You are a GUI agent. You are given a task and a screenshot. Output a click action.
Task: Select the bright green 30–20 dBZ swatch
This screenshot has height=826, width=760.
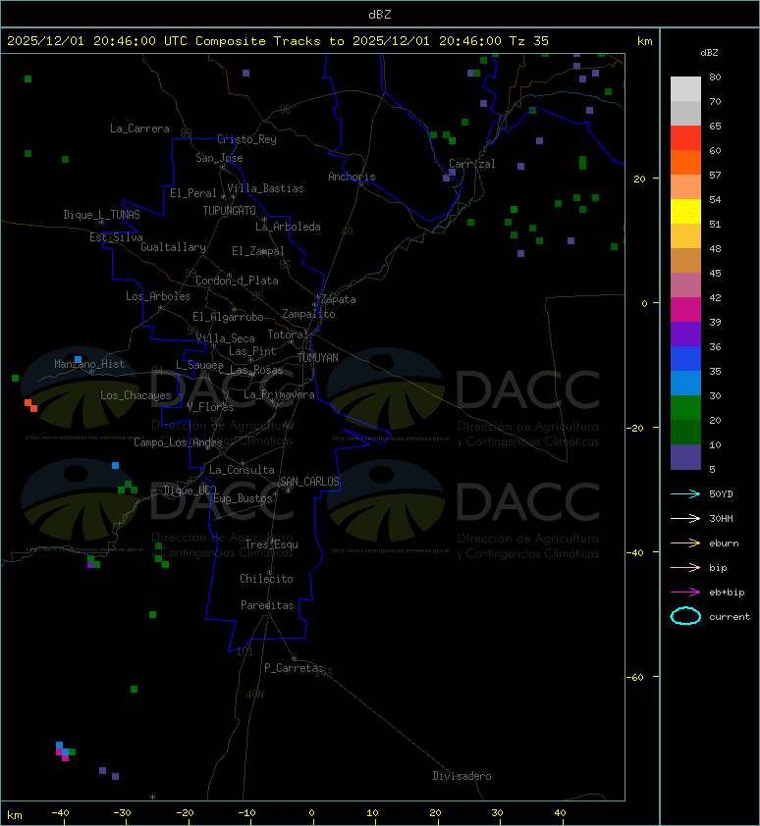685,407
